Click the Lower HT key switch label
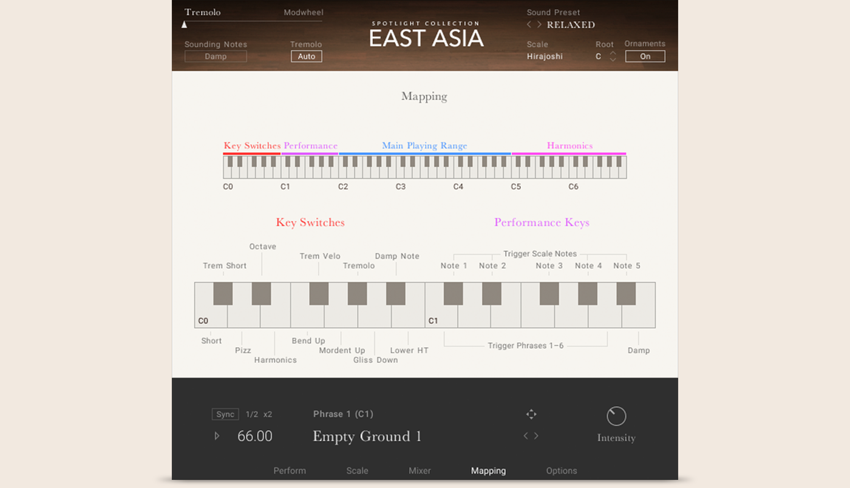This screenshot has height=488, width=850. [x=409, y=350]
